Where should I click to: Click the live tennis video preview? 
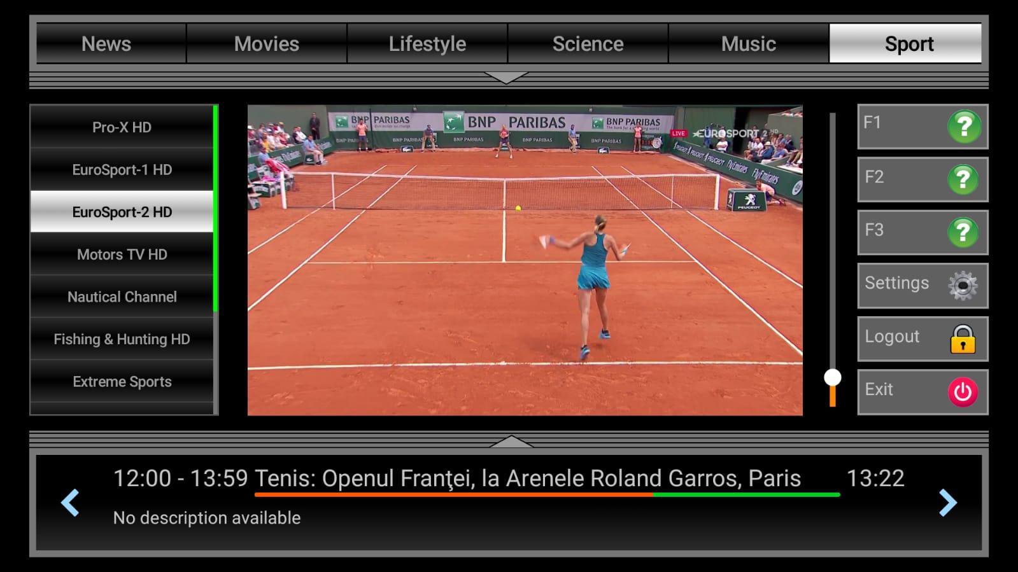pos(525,260)
